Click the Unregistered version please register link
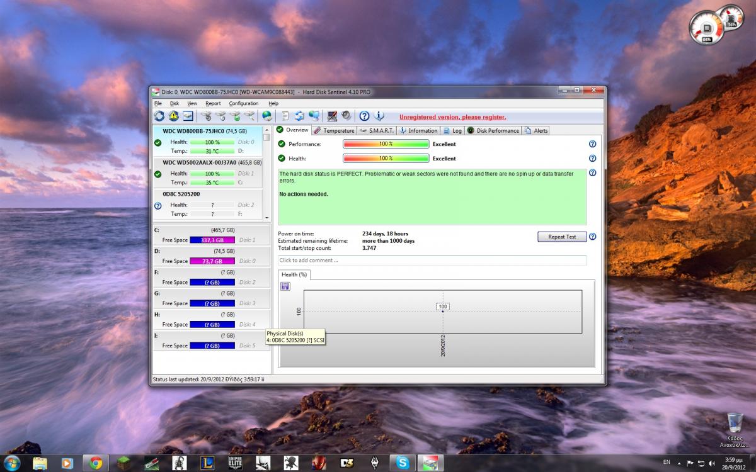Screen dimensions: 756x472 click(452, 117)
